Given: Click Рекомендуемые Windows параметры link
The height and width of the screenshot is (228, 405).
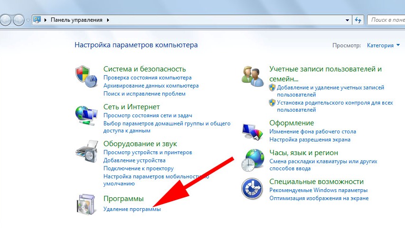Looking at the screenshot, I should pos(318,190).
